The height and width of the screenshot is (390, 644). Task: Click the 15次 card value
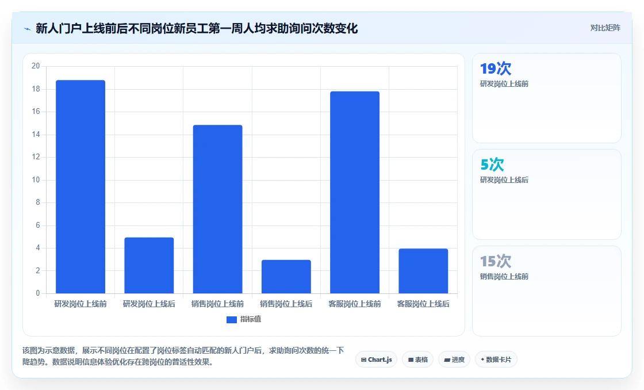pos(496,261)
